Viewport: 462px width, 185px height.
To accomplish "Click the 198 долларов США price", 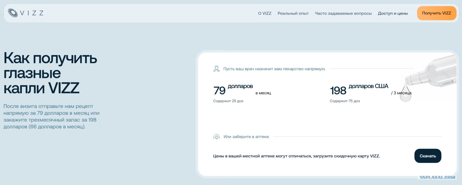I will [x=359, y=90].
